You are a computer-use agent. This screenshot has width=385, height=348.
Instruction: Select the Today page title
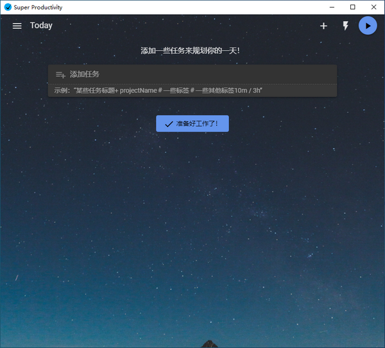click(41, 26)
